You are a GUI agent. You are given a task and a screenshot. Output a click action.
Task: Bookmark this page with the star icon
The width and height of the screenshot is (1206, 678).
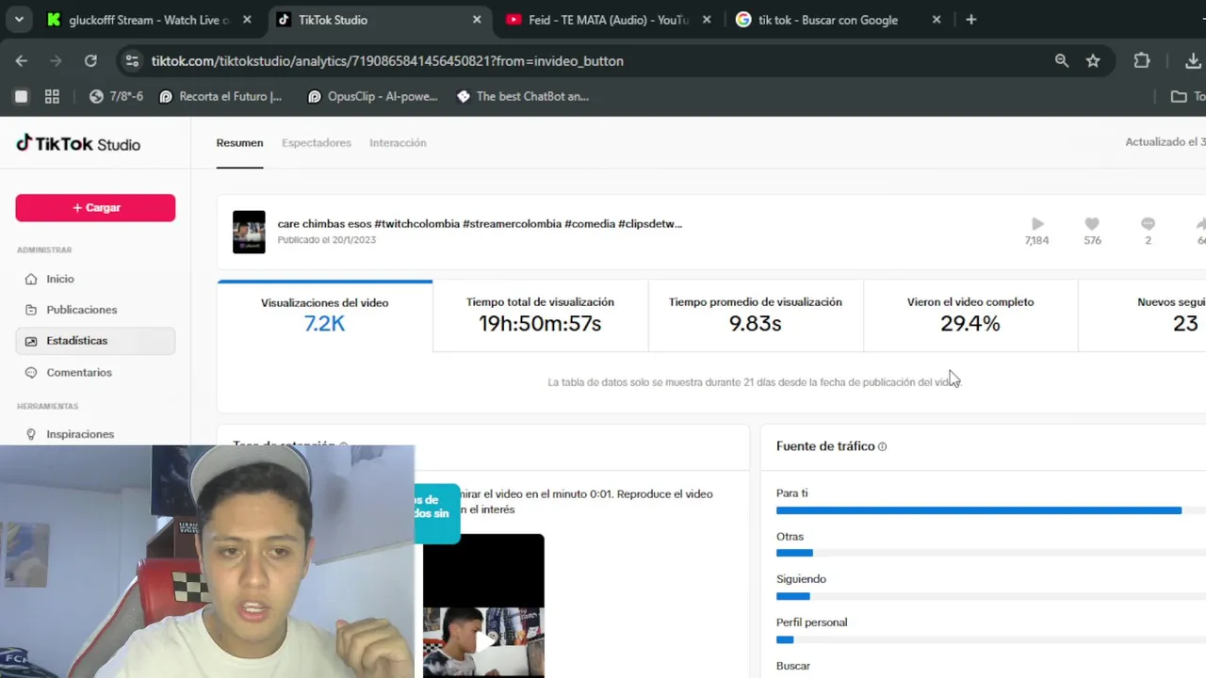[1093, 61]
